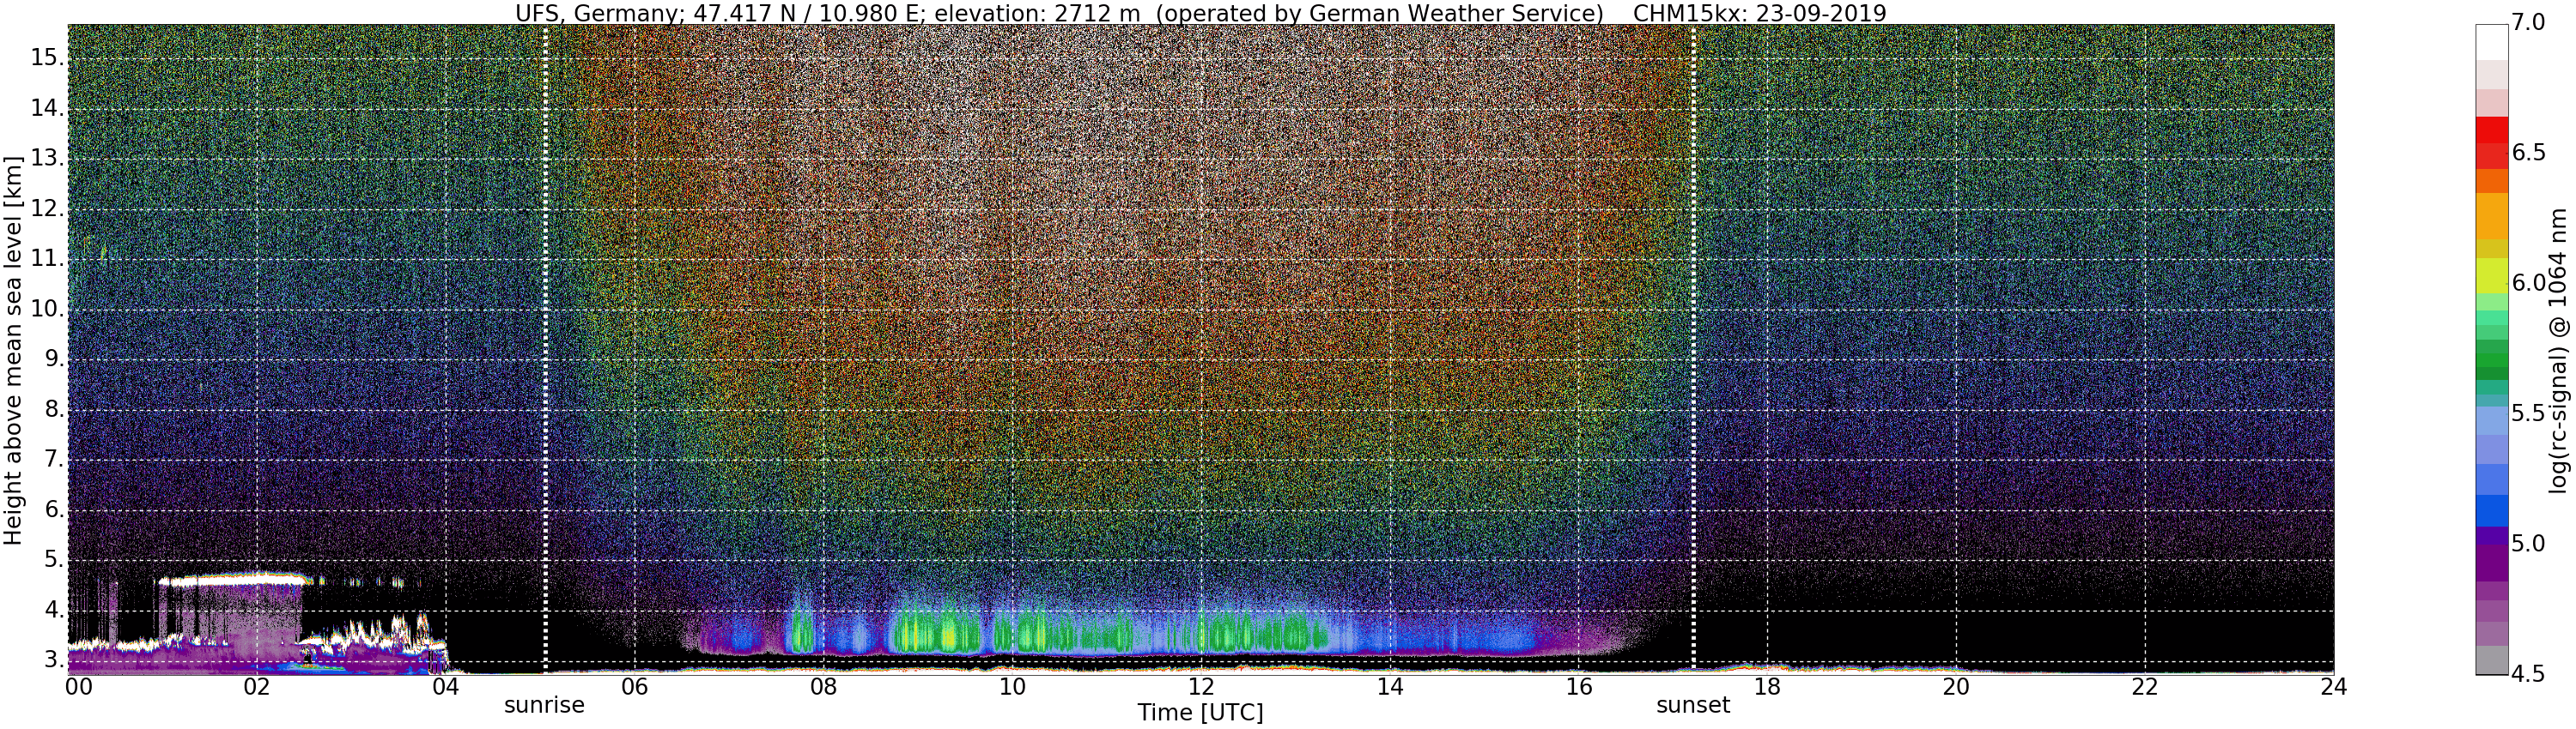Screen dimensions: 2576x729
Task: Pick the gray swatch at the colorbar bottom
Action: [2491, 660]
